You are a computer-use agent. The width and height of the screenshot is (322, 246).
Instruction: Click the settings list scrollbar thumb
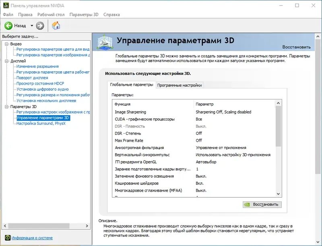pyautogui.click(x=278, y=126)
